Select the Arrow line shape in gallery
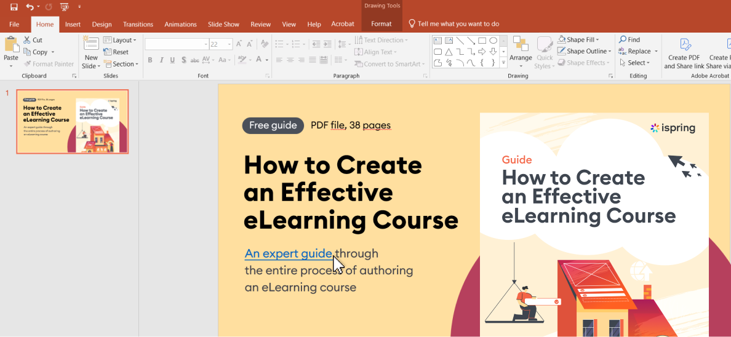The height and width of the screenshot is (337, 731). click(471, 41)
